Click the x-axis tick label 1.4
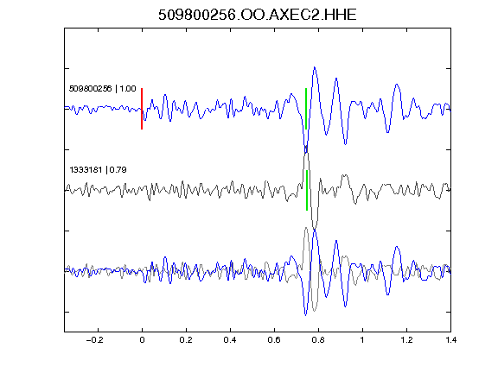The image size is (498, 373). click(450, 340)
